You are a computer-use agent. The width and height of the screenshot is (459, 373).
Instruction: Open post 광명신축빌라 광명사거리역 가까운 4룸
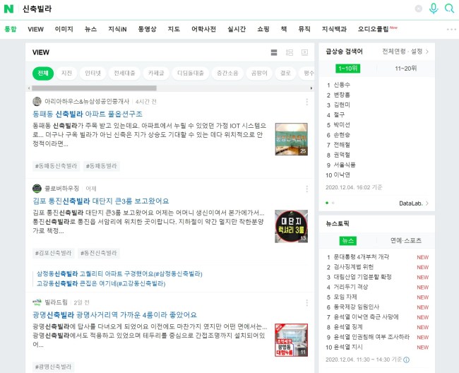[x=114, y=315]
